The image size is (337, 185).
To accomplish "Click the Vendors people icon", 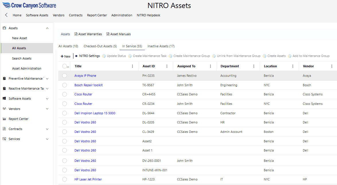I will pos(4,109).
